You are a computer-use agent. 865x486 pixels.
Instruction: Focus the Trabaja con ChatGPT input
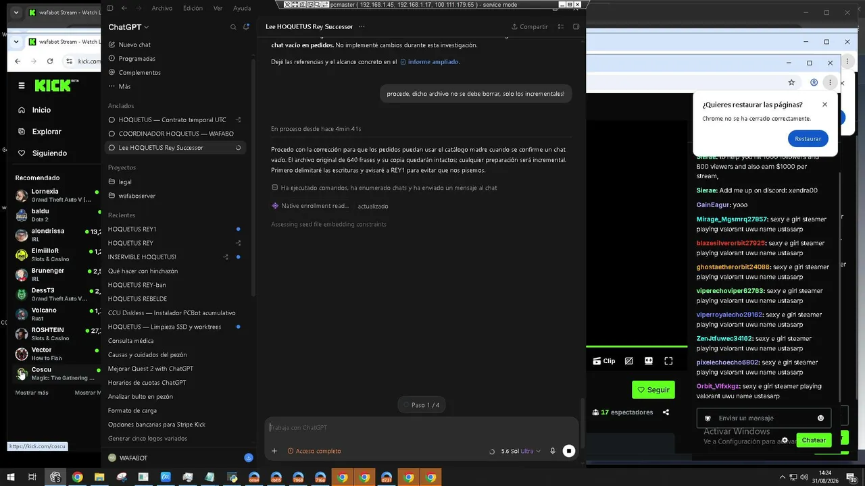coord(420,427)
